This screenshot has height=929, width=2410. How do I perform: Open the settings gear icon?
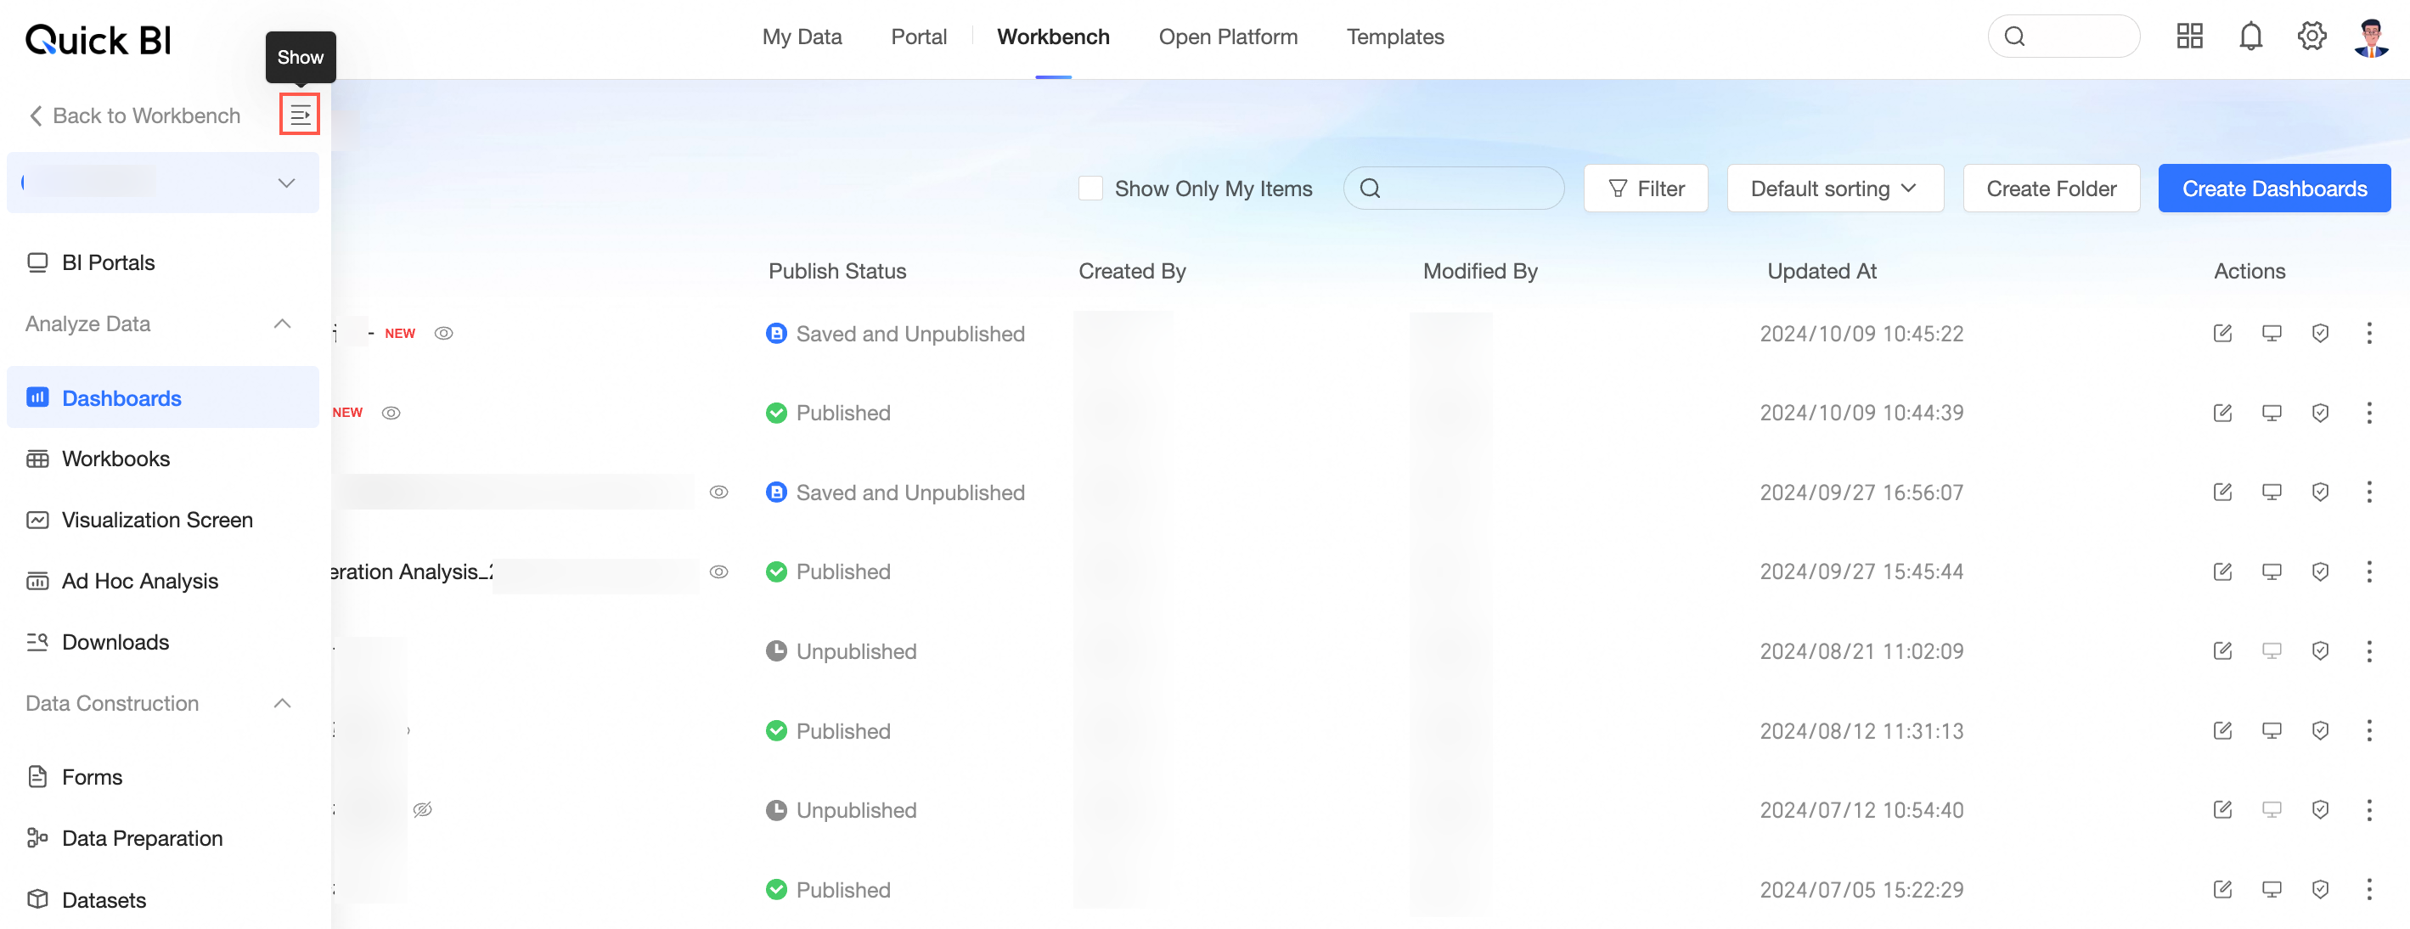[x=2311, y=37]
